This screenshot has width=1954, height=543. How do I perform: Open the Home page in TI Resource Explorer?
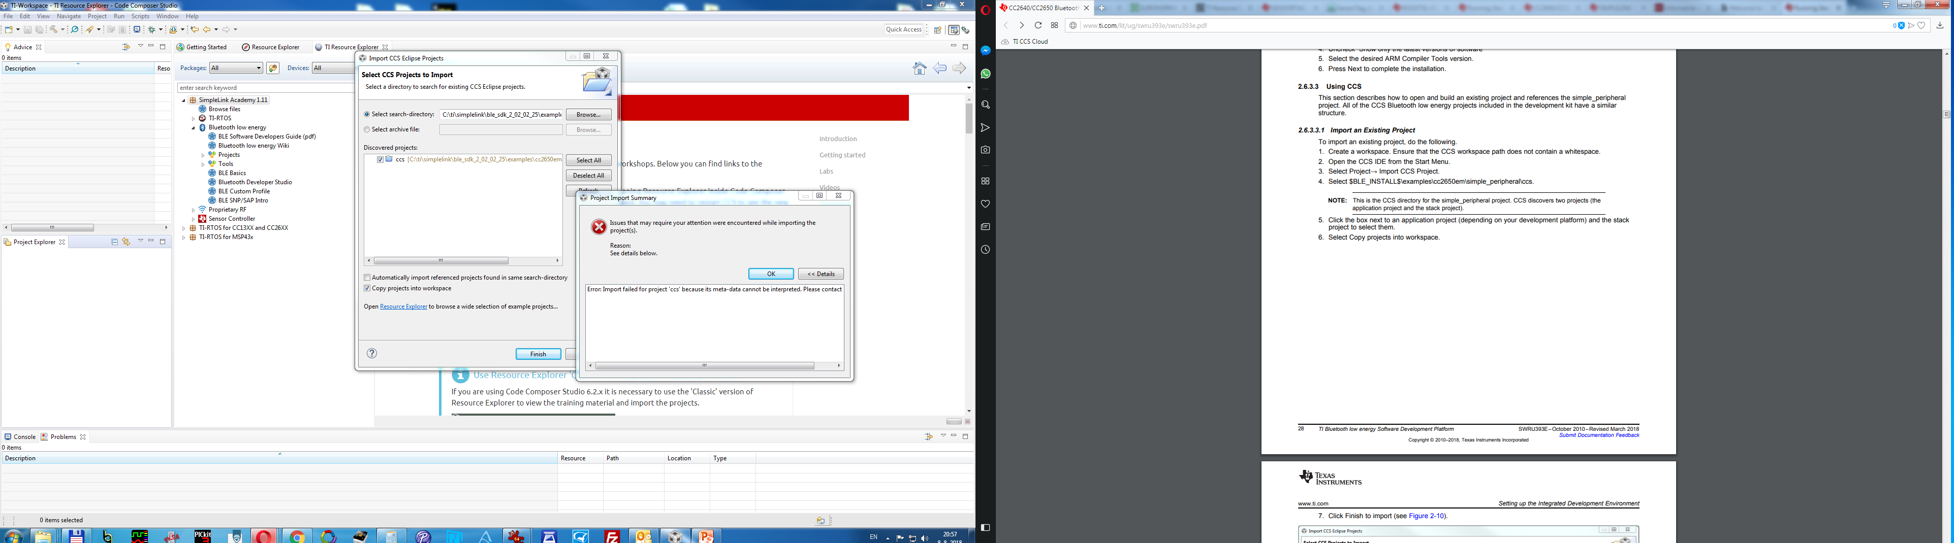(x=920, y=69)
